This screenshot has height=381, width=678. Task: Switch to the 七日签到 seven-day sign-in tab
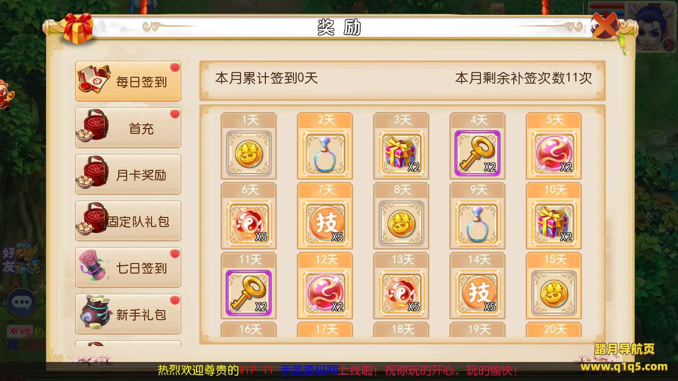pyautogui.click(x=128, y=267)
